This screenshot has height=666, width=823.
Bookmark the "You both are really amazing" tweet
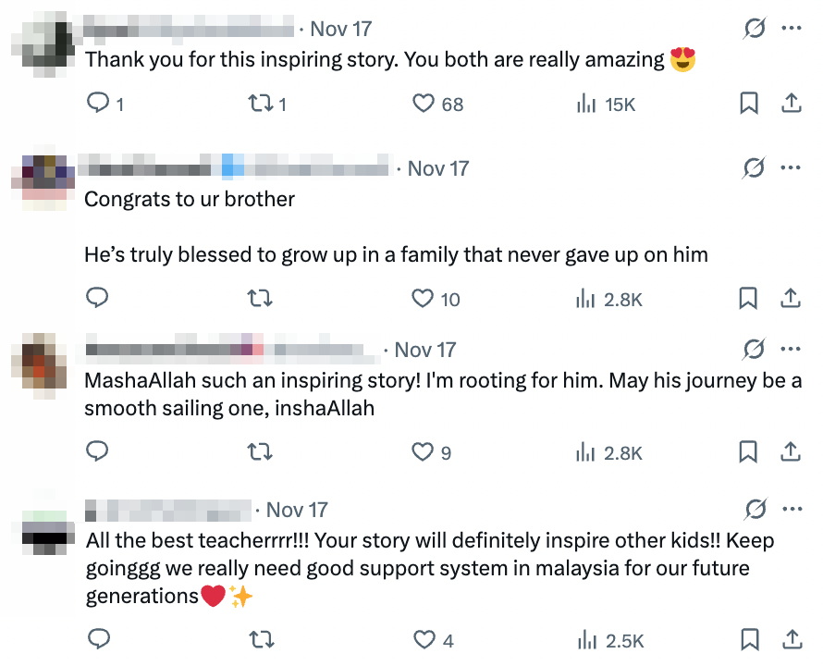[749, 103]
